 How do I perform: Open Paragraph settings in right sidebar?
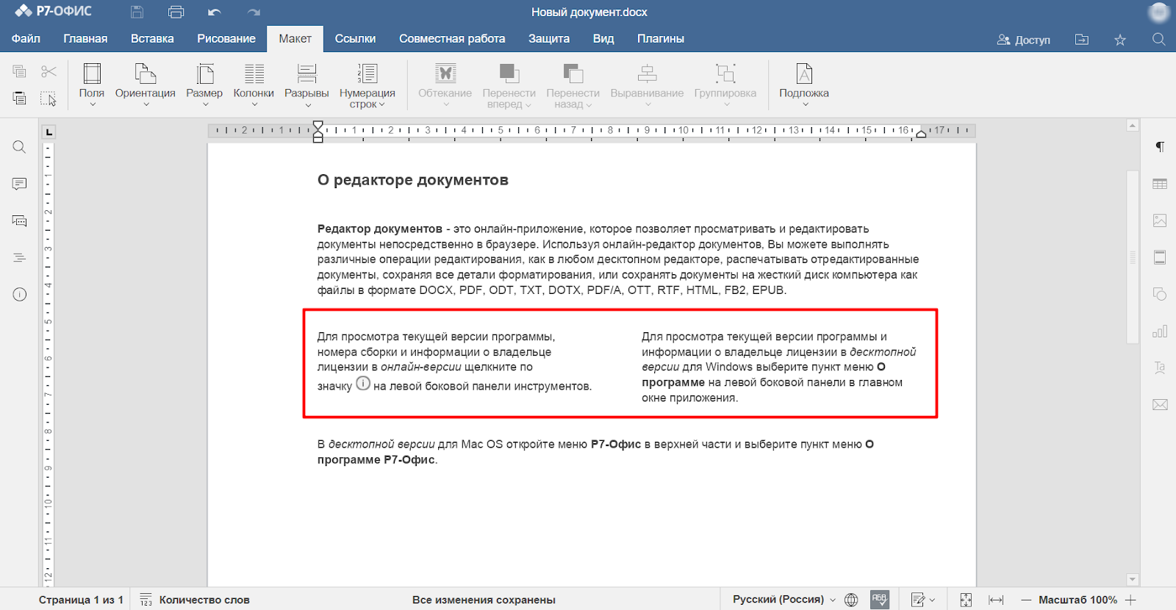point(1160,147)
